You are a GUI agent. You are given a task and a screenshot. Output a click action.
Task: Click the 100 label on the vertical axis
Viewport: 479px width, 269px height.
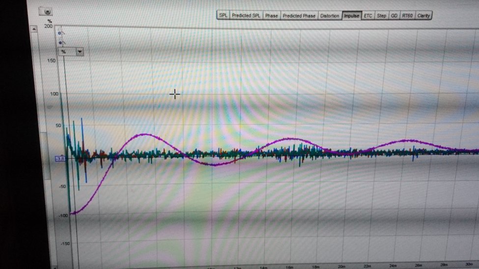click(x=54, y=94)
